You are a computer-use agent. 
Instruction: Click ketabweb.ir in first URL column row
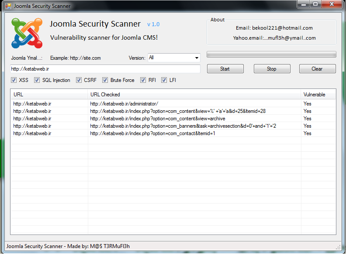32,104
